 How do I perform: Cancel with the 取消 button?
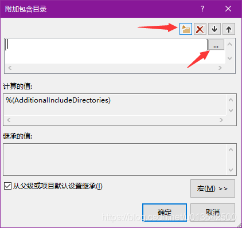click(213, 213)
